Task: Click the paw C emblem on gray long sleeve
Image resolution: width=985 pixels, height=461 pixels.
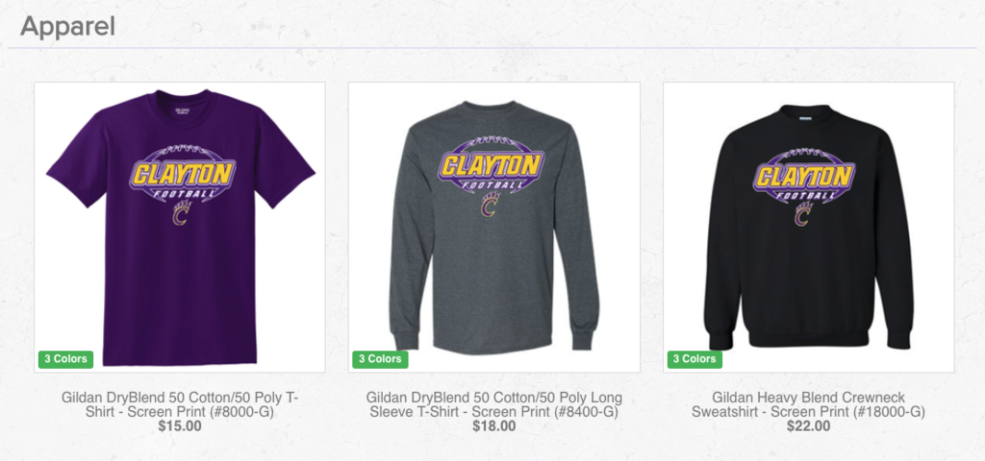Action: click(491, 205)
